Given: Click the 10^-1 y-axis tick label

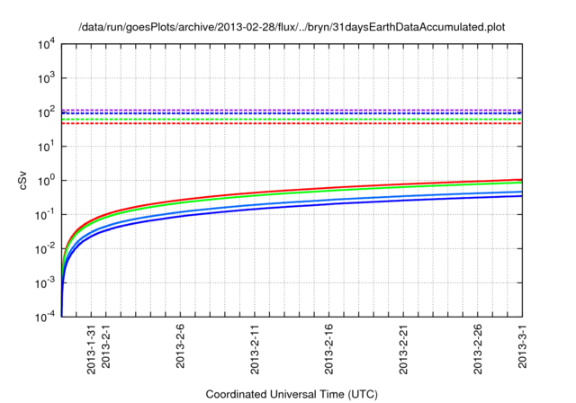Looking at the screenshot, I should 45,215.
